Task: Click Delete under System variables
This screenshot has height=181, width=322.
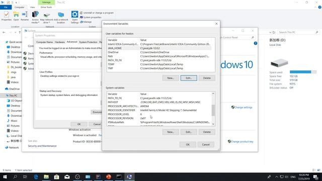Action: (207, 132)
